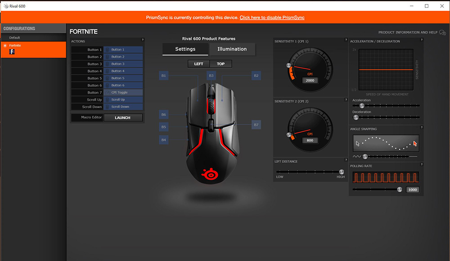The width and height of the screenshot is (450, 261).
Task: Open Button 7 CPI Toggle action dropdown
Action: coord(123,92)
